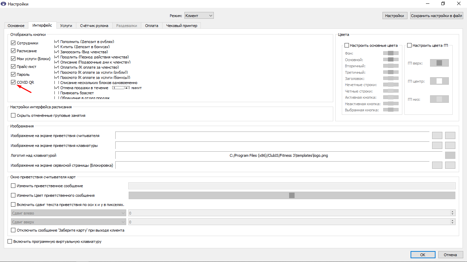The image size is (467, 262).
Task: Click the Активная кнопка color swatch
Action: 391,97
